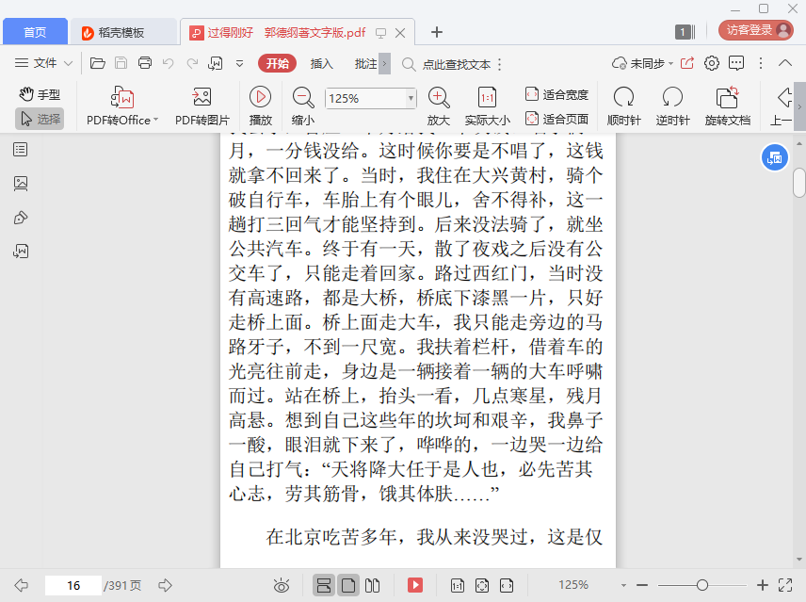Switch to 稻壳模板 tab
This screenshot has height=602, width=806.
click(x=121, y=32)
